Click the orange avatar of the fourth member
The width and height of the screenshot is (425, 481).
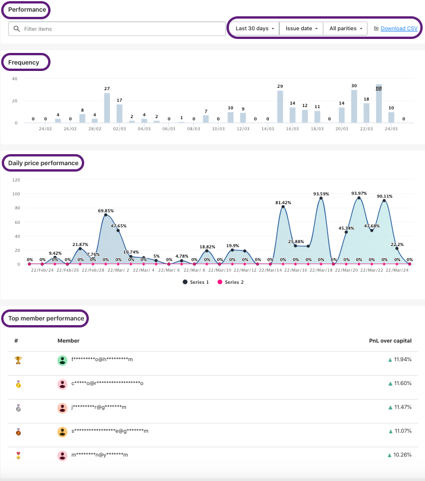(63, 432)
